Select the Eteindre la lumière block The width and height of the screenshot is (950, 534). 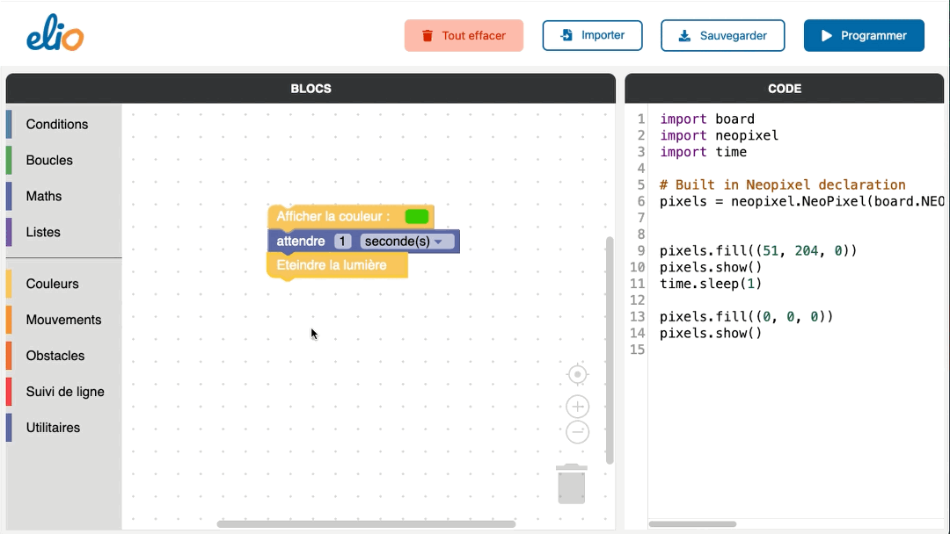332,265
